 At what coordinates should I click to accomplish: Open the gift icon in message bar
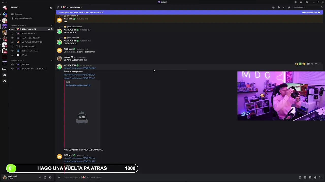pyautogui.click(x=300, y=177)
